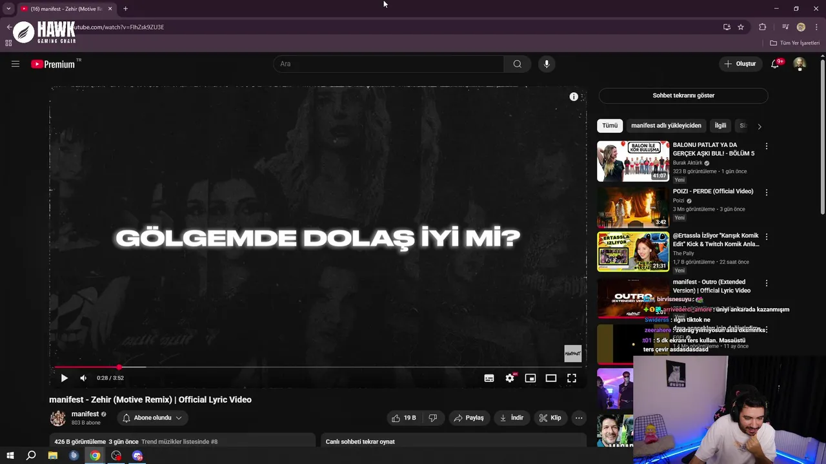Open browser extensions puzzle icon
Screen dimensions: 826x464
click(763, 27)
